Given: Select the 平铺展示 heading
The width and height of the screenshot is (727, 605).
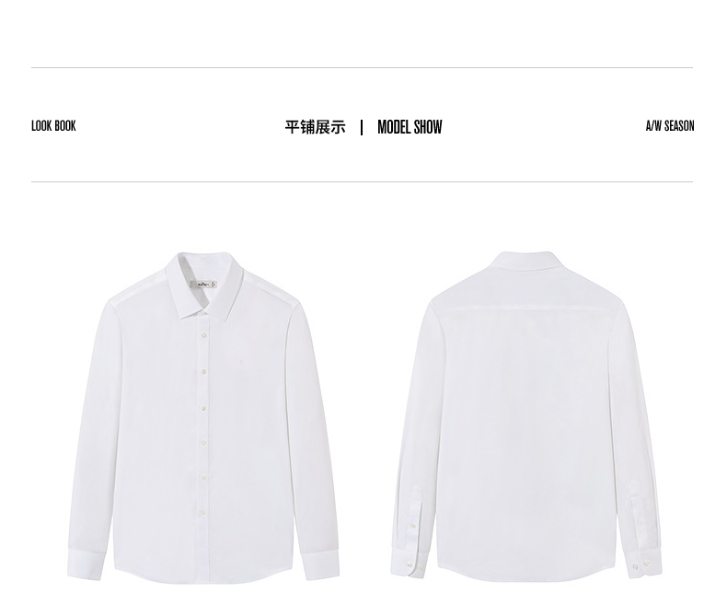Looking at the screenshot, I should click(x=316, y=127).
